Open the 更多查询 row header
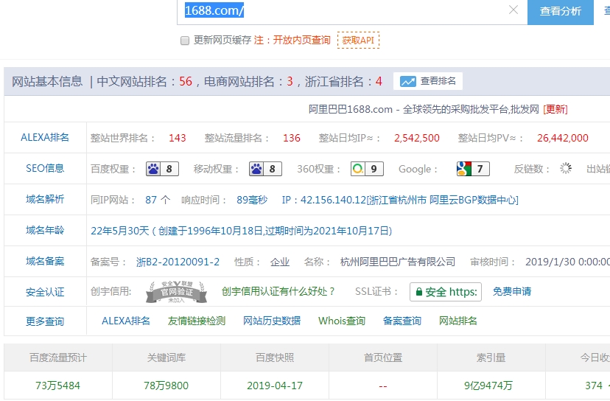The height and width of the screenshot is (401, 610). pyautogui.click(x=45, y=321)
